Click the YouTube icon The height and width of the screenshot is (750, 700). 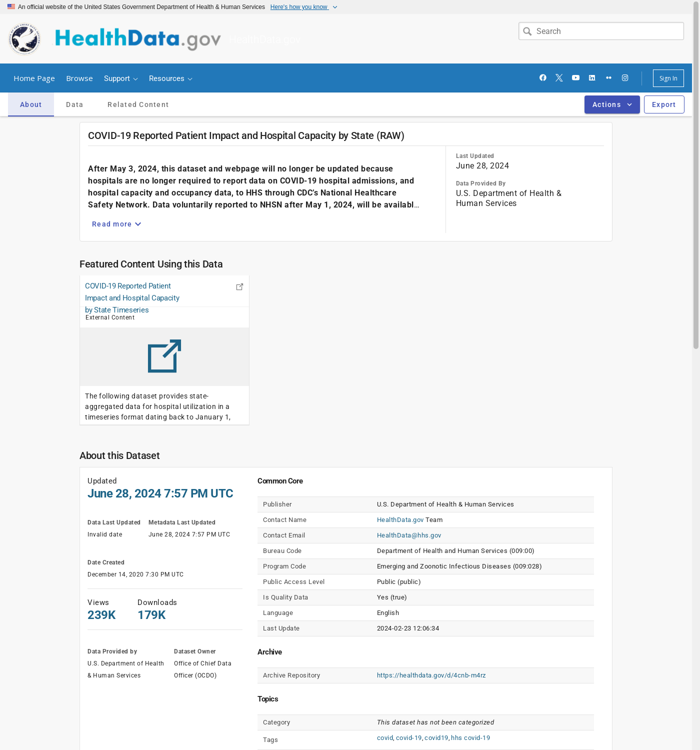pos(575,78)
